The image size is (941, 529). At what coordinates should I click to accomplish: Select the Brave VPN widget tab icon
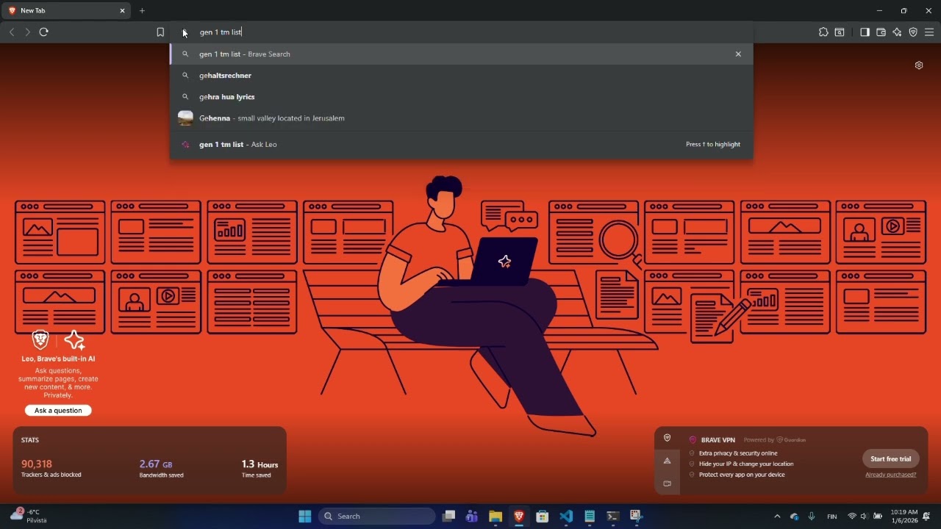[667, 438]
